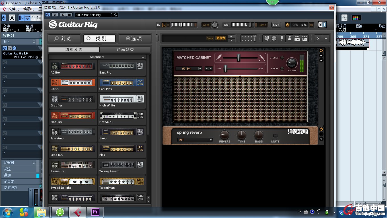The height and width of the screenshot is (218, 387).
Task: Open the metronome tool
Action: 289,38
